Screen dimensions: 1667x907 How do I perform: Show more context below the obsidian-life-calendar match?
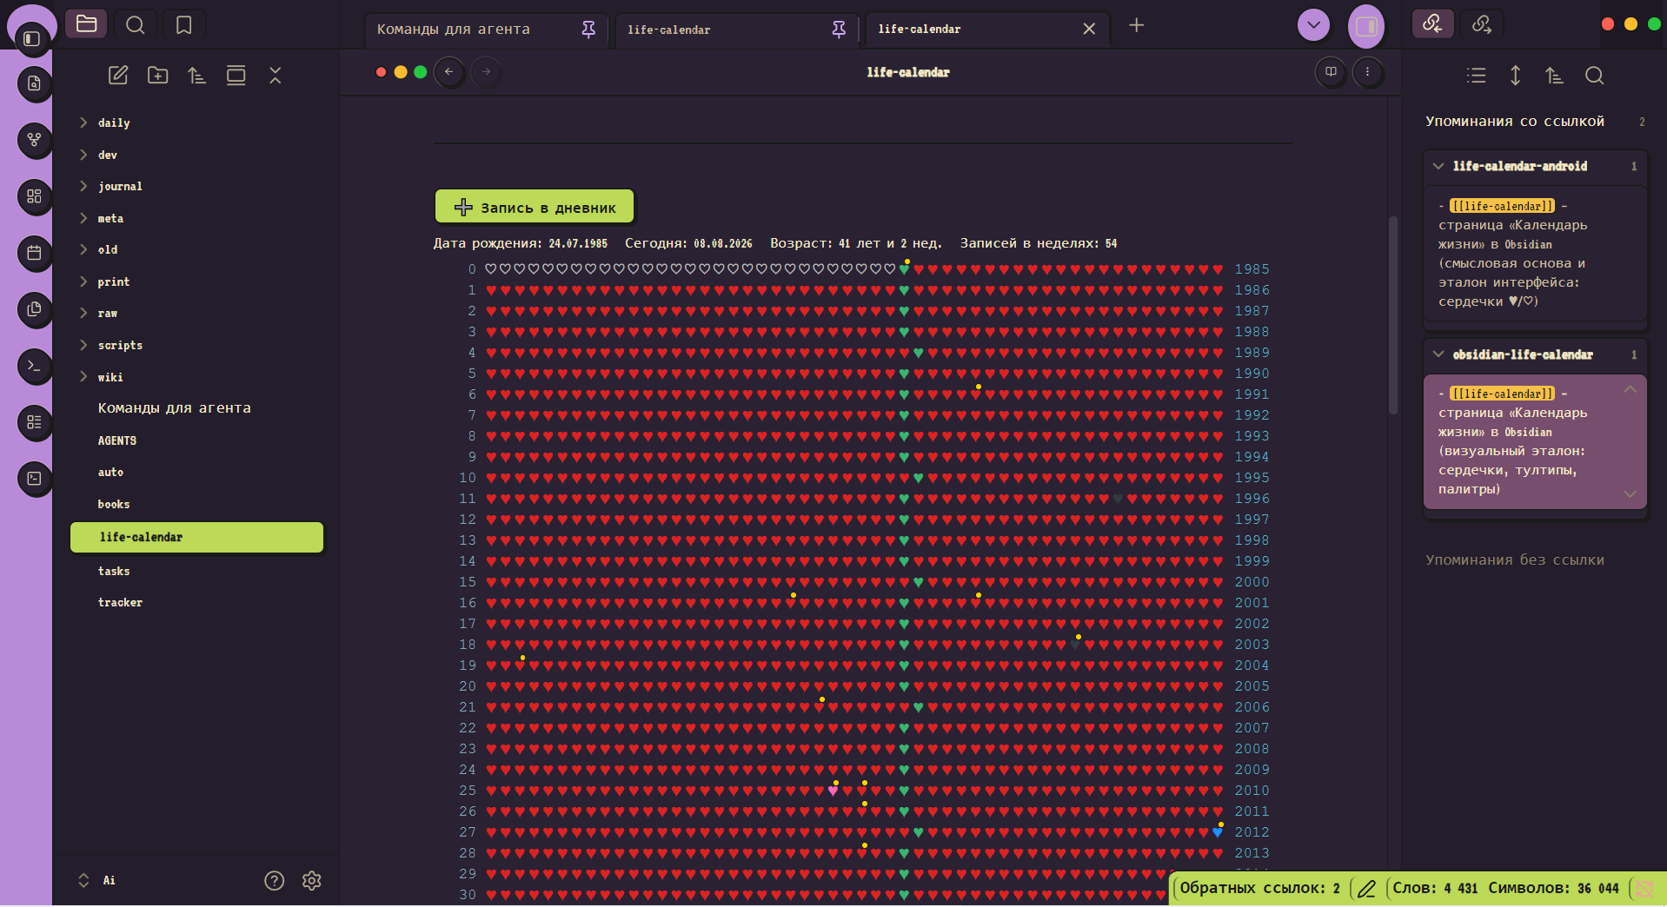(1630, 493)
